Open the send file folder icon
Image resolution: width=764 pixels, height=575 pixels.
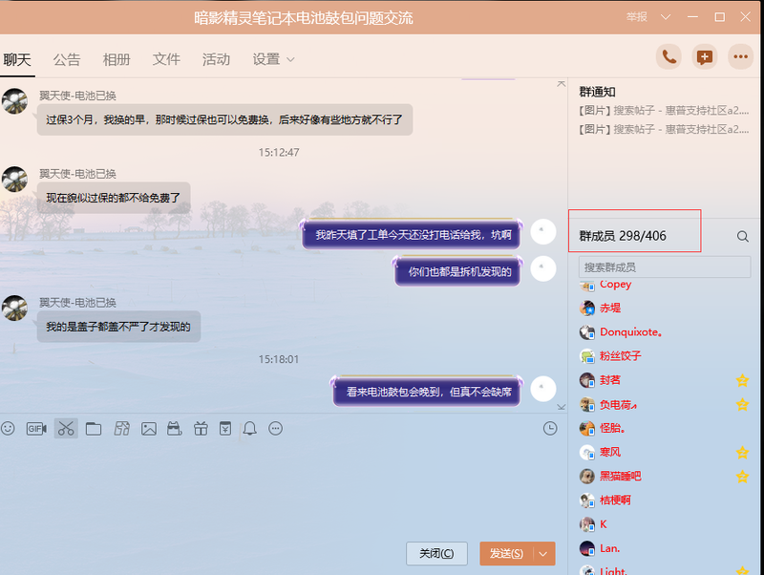point(94,429)
